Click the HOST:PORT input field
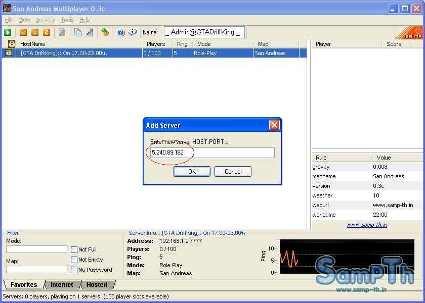Screen dimensions: 425x303 (x=212, y=153)
